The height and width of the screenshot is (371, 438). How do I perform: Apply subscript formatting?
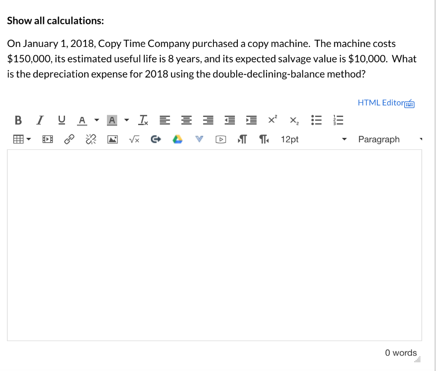[x=293, y=120]
